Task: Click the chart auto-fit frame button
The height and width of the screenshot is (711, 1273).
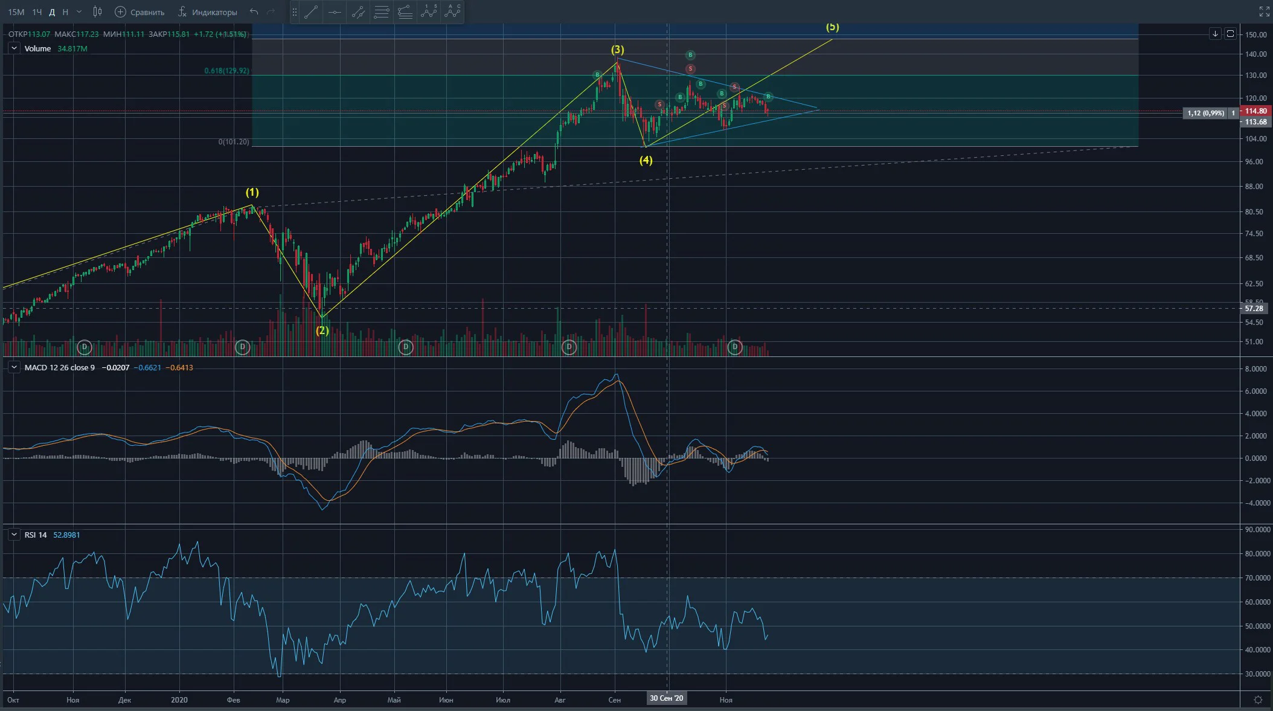Action: pos(1230,33)
